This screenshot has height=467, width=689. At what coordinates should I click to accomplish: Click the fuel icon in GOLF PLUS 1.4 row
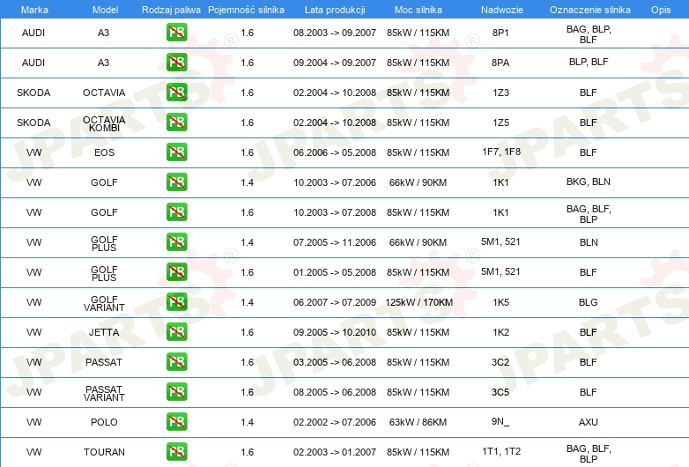point(176,242)
